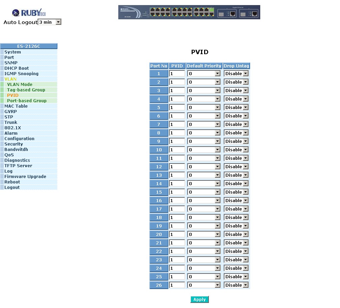
Task: Go to the Configuration page
Action: (19, 139)
